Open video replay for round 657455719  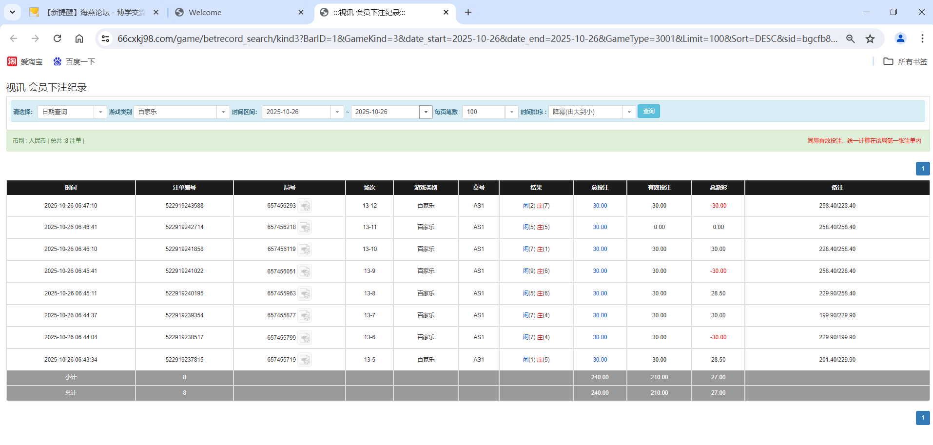305,360
